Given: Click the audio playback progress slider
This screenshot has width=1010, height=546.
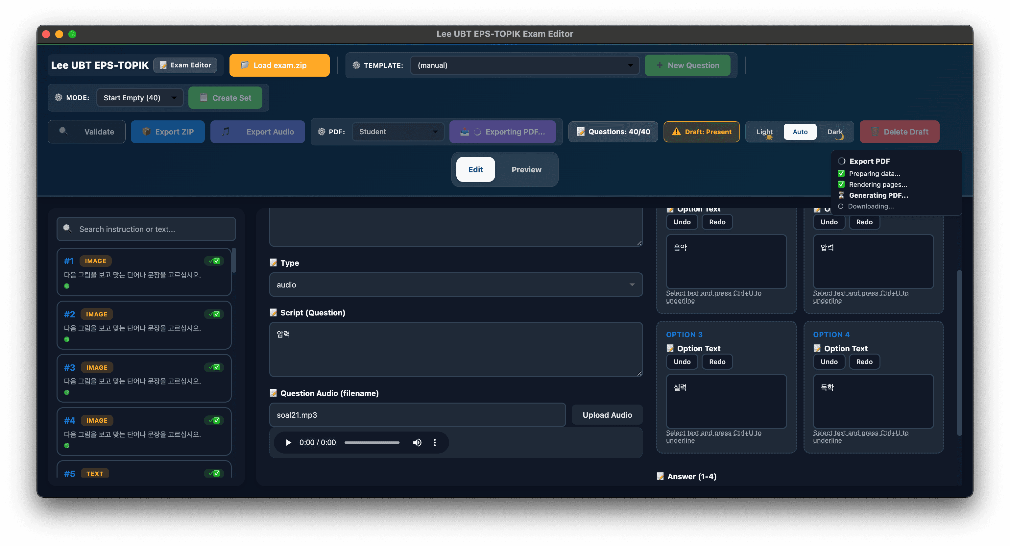Looking at the screenshot, I should pyautogui.click(x=372, y=442).
